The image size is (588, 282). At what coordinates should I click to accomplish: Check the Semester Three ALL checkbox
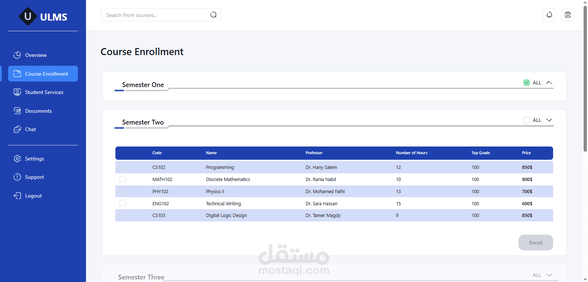(527, 275)
